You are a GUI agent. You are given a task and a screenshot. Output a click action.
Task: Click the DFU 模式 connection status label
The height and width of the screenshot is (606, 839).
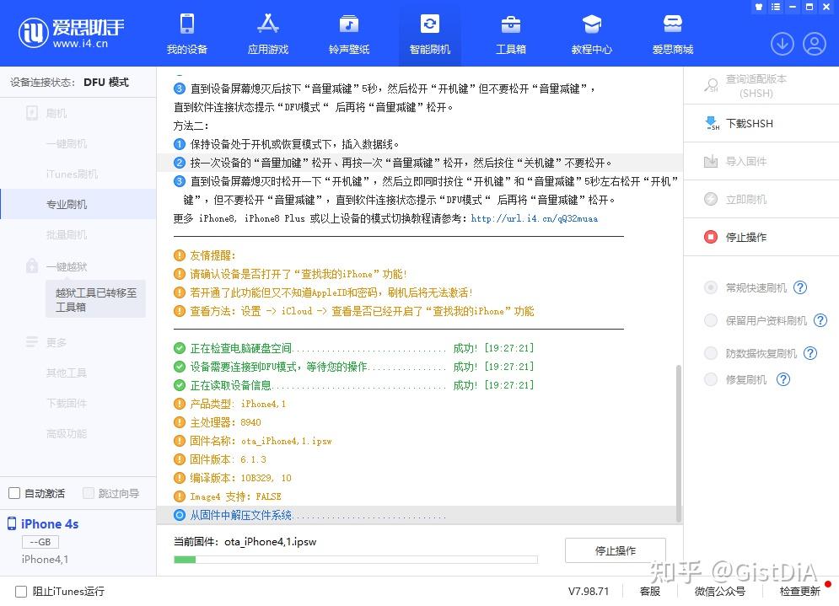[x=106, y=82]
